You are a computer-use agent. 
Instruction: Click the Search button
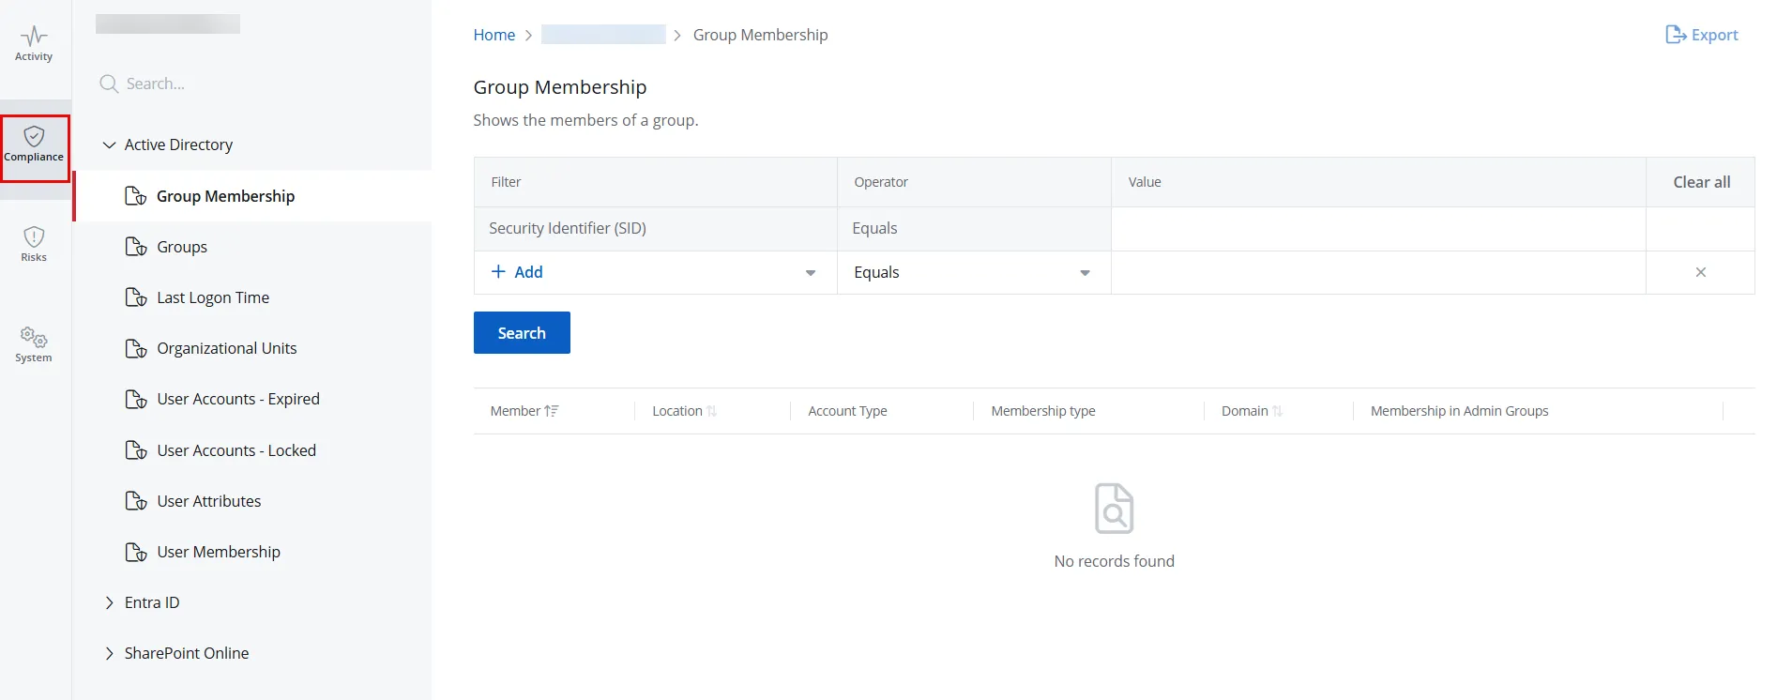[522, 333]
